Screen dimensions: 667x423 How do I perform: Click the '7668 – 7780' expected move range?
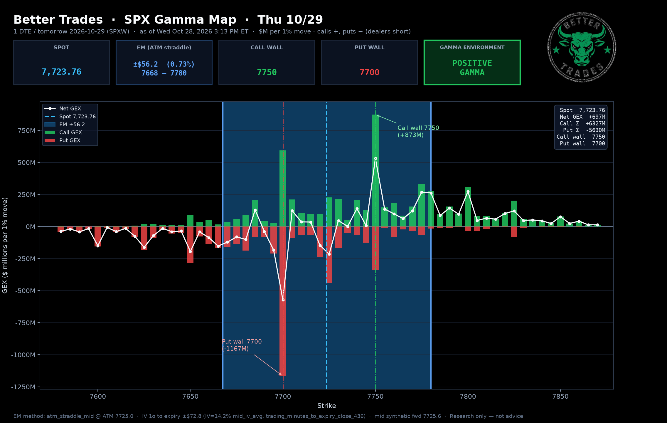[x=164, y=73]
